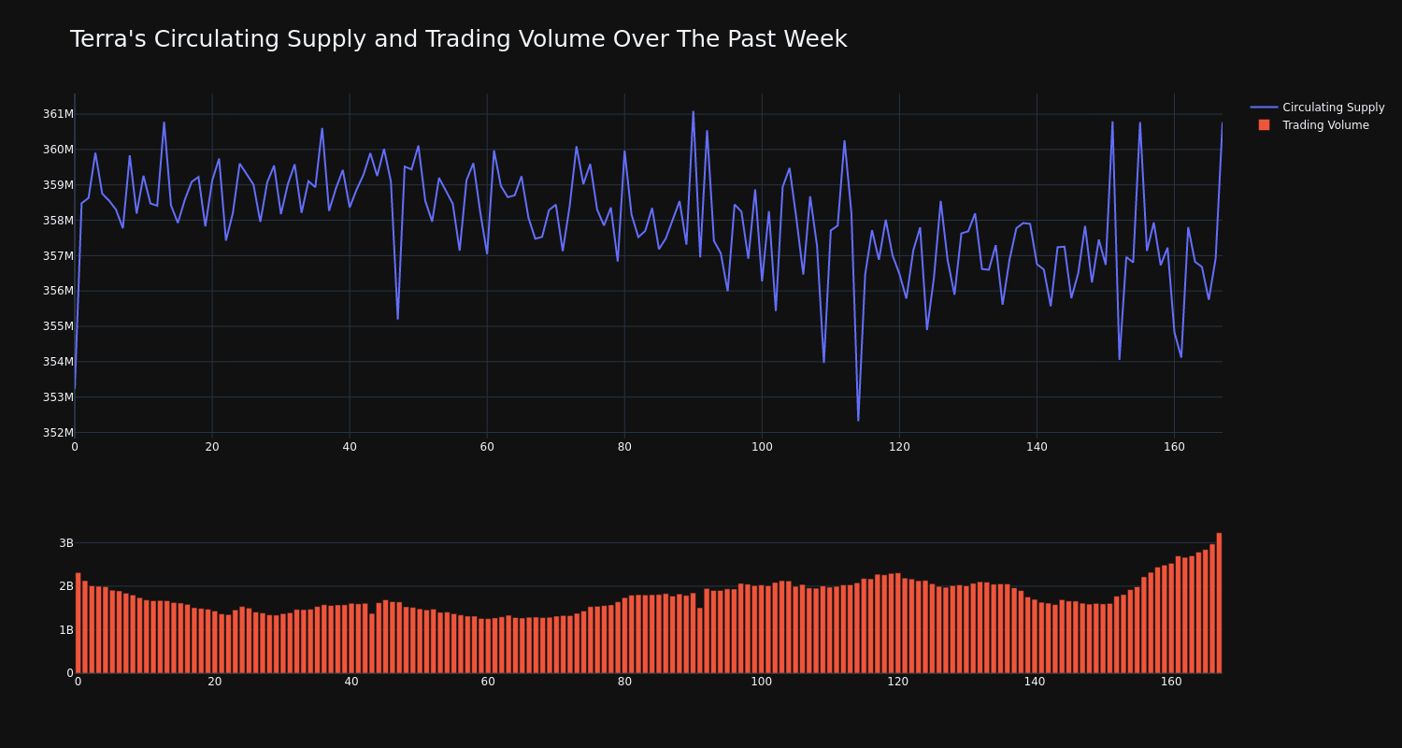Click x-axis tick 60 under volume chart

point(488,682)
